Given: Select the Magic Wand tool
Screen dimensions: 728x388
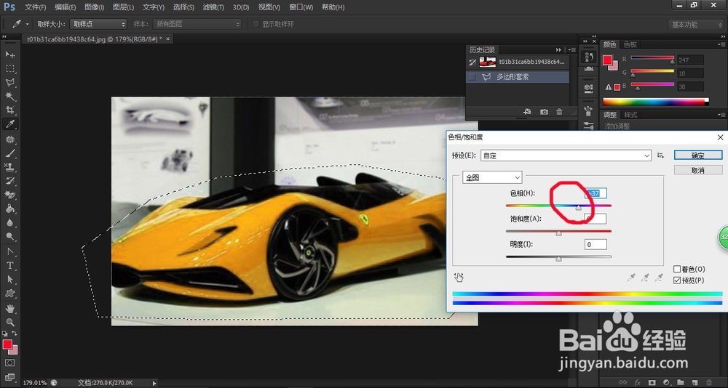Looking at the screenshot, I should coord(9,97).
